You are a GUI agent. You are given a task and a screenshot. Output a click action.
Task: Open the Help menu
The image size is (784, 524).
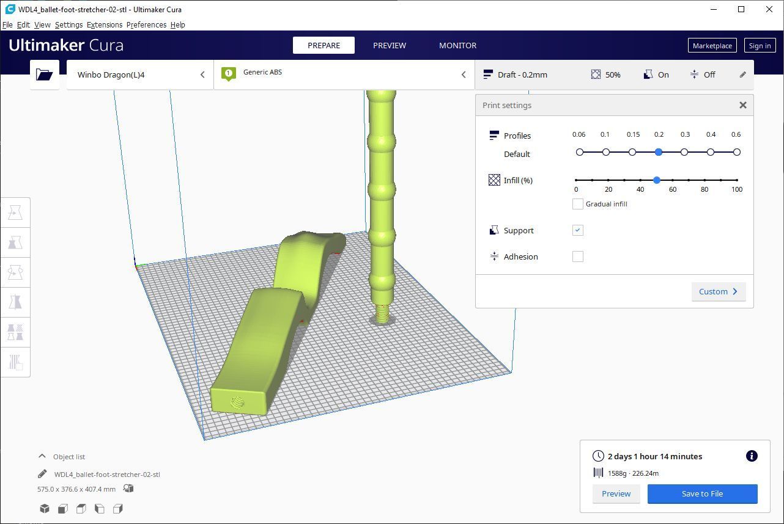(x=178, y=24)
